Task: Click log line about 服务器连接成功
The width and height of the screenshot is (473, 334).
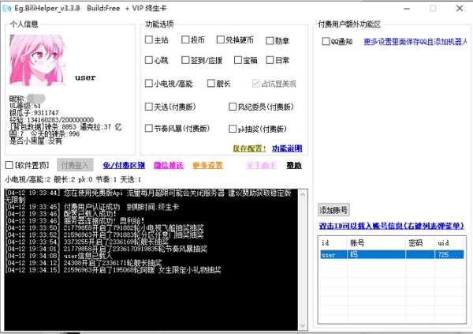Action: click(x=76, y=220)
